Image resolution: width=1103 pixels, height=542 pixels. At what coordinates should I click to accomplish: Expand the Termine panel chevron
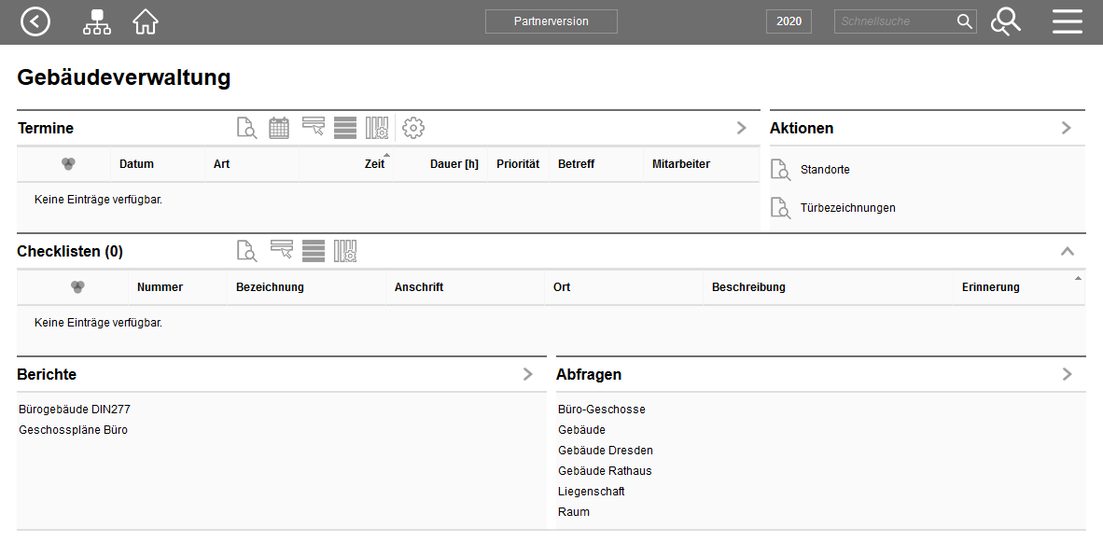click(x=741, y=128)
